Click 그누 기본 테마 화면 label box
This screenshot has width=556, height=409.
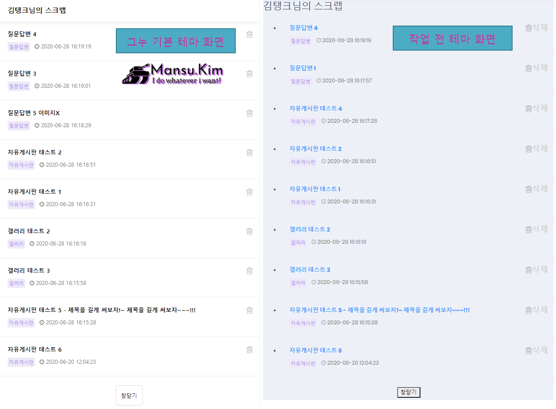click(x=176, y=41)
